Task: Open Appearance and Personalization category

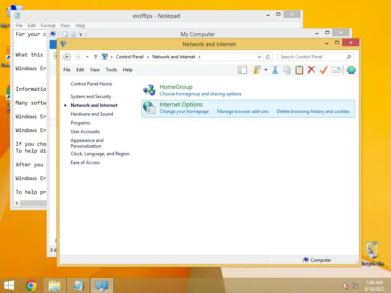Action: click(x=87, y=143)
